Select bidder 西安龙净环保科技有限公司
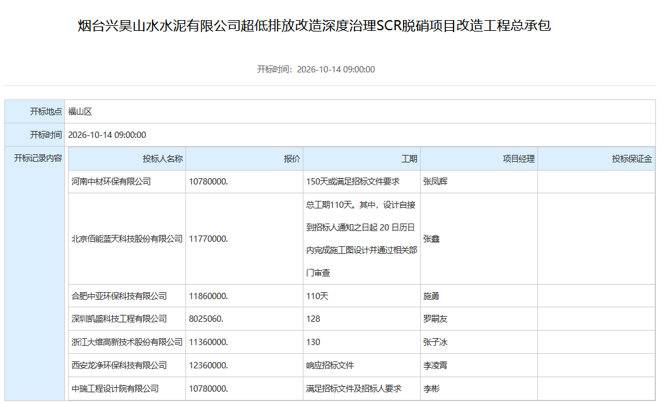 [119, 365]
